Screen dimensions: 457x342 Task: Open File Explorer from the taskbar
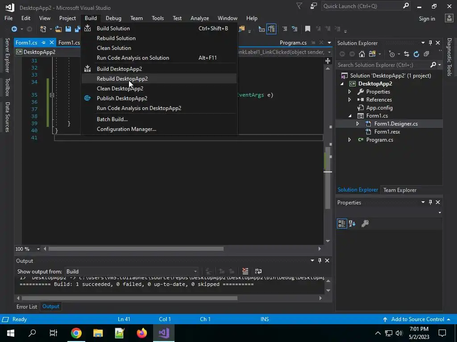98,333
